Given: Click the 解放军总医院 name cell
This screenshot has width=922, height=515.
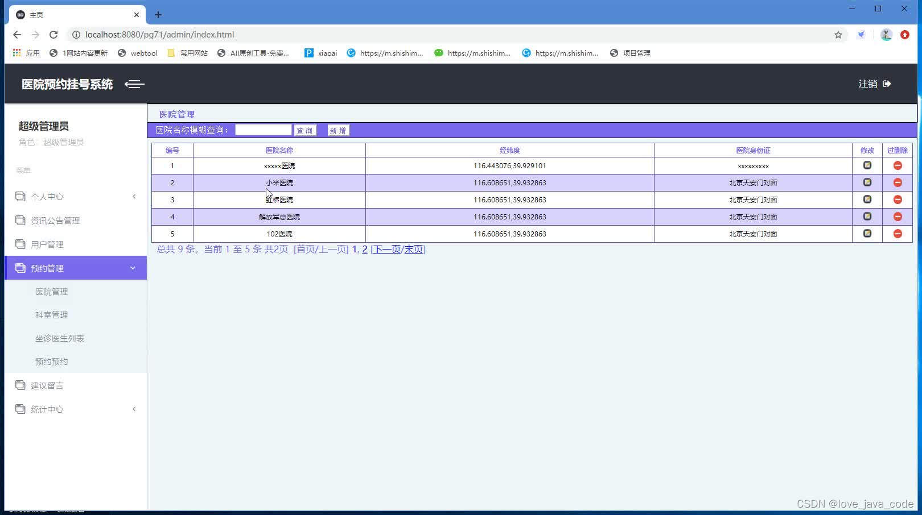Looking at the screenshot, I should (x=279, y=217).
